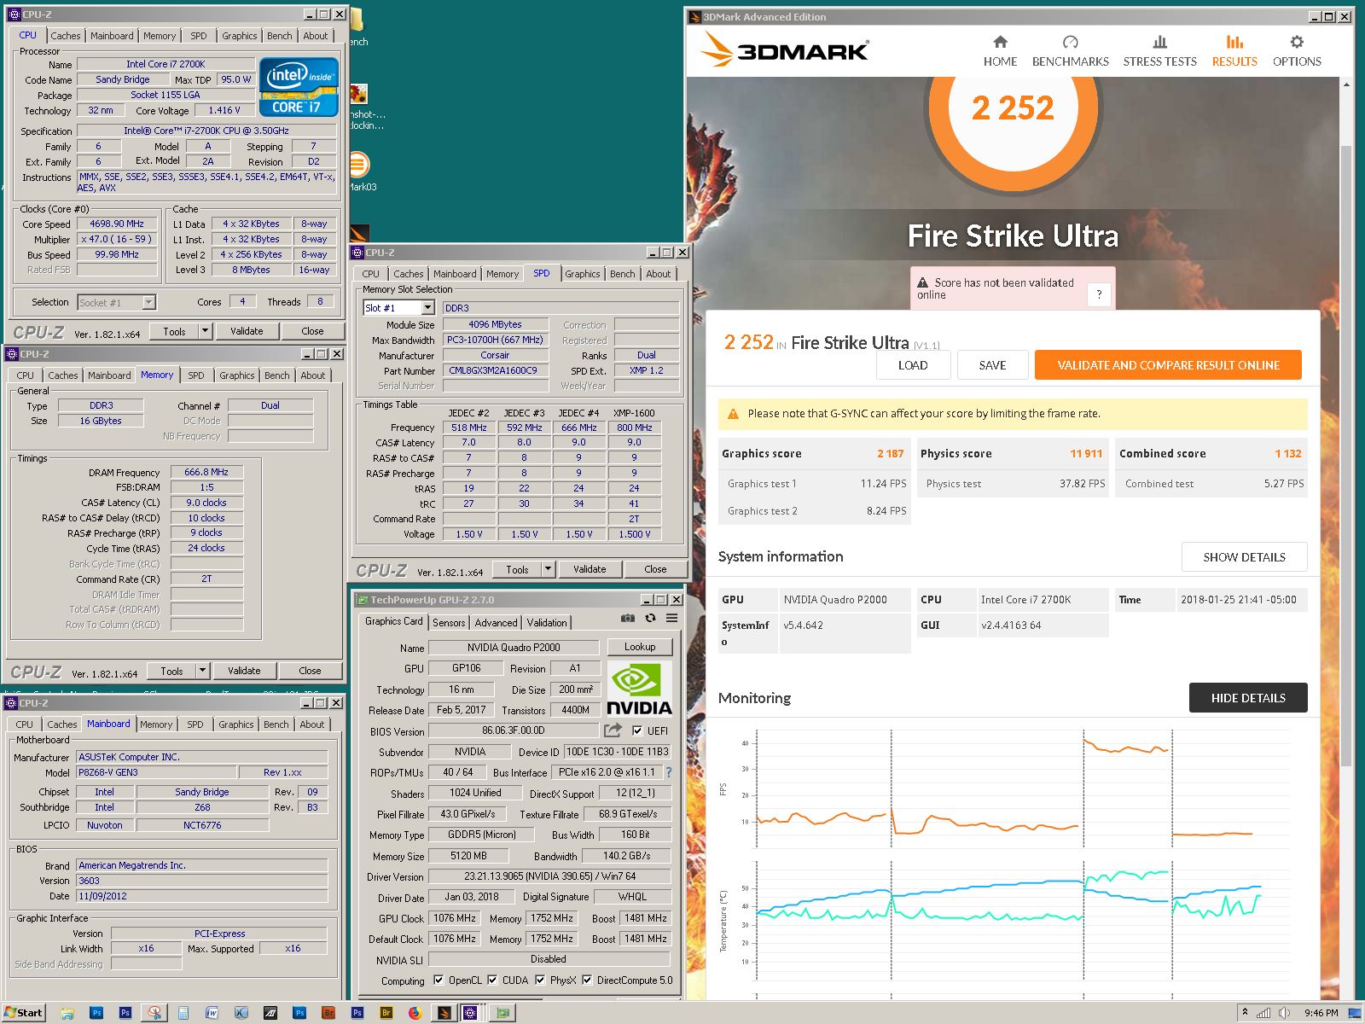Open Sensors tab in GPU-Z
Image resolution: width=1365 pixels, height=1024 pixels.
coord(449,622)
